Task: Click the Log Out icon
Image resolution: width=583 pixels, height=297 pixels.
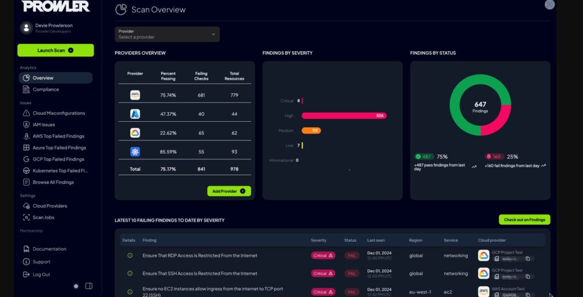Action: [26, 275]
